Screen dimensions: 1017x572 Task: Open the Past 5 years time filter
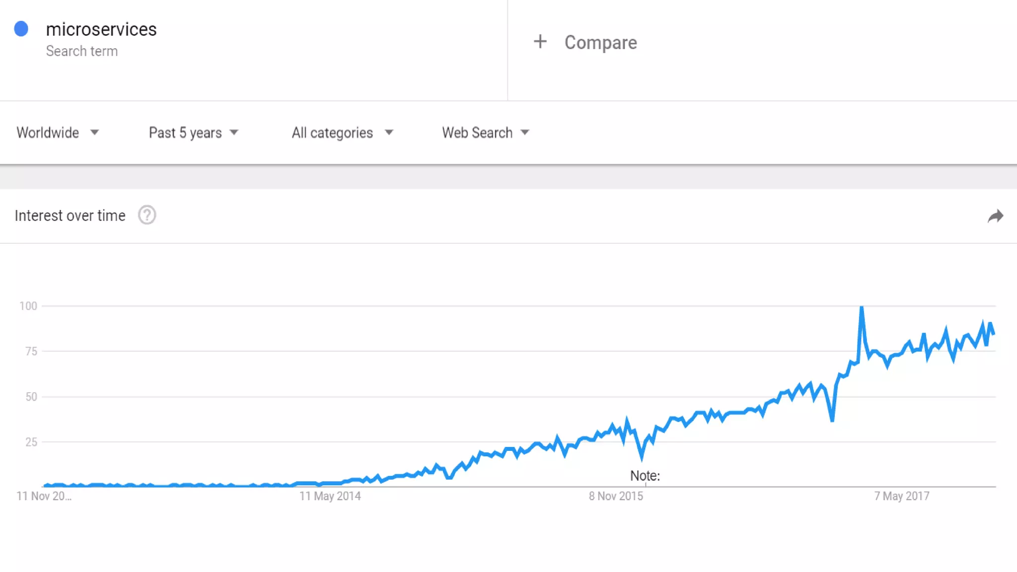[x=185, y=133]
